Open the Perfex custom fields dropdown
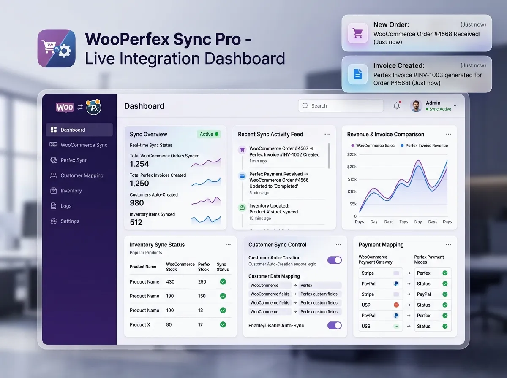507x378 pixels. click(320, 294)
